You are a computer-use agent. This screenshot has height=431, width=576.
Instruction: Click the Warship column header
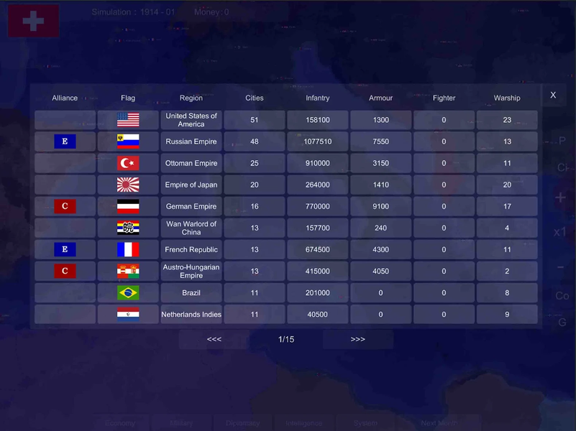click(507, 98)
